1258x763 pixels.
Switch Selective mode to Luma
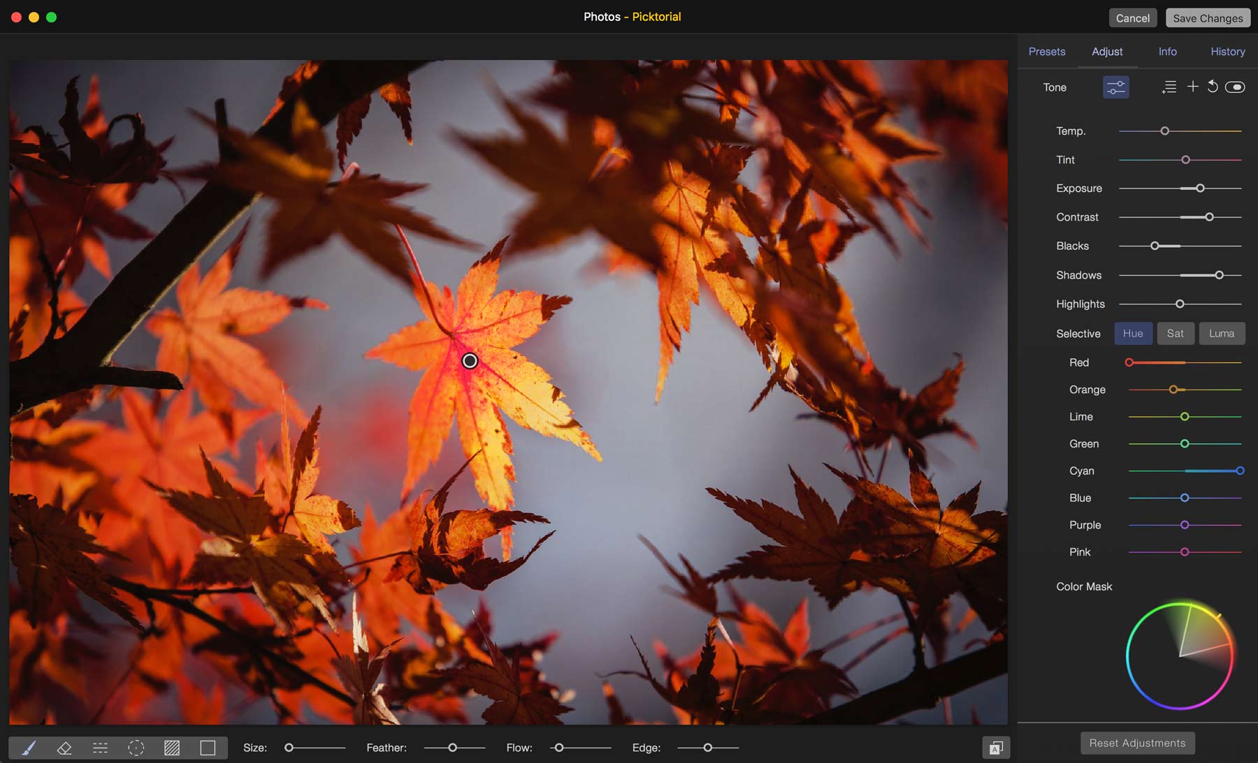(1221, 334)
